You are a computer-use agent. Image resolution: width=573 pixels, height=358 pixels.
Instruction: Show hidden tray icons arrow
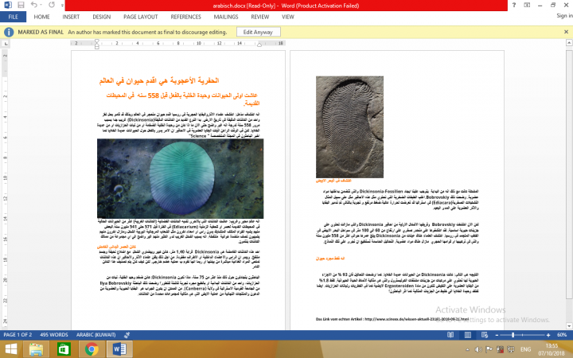(x=467, y=349)
